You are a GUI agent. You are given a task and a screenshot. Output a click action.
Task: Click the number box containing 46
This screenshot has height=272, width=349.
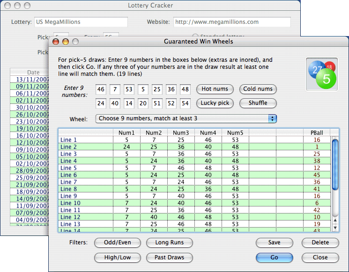pos(100,89)
